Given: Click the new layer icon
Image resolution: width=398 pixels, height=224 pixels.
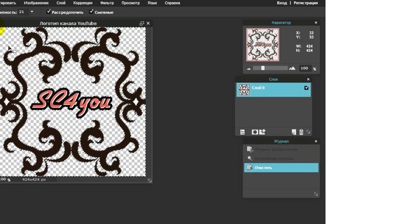Looking at the screenshot, I should click(294, 132).
